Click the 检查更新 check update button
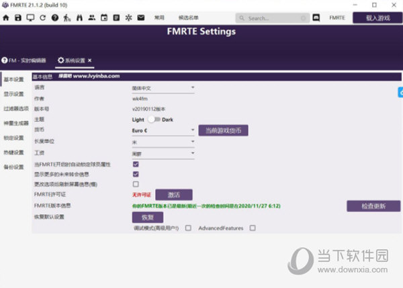Screen dimensions: 403x288 (373, 206)
